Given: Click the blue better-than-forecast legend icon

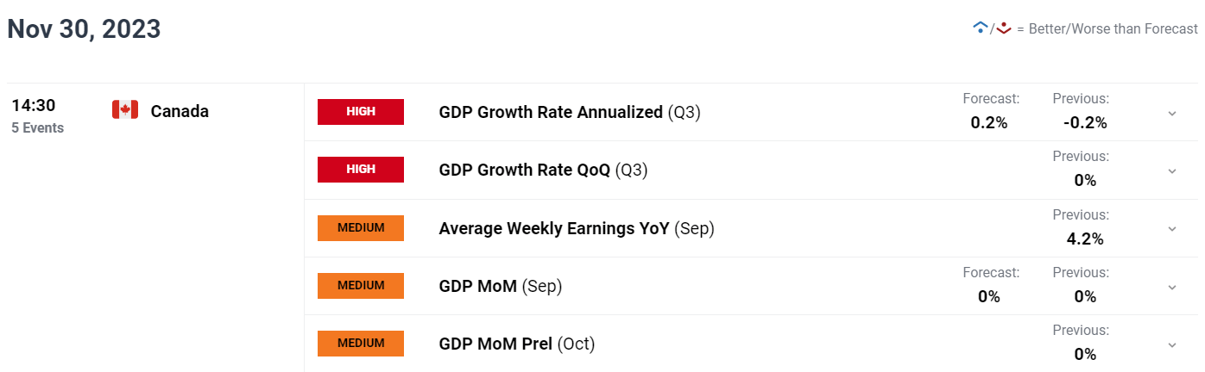Looking at the screenshot, I should pos(980,28).
